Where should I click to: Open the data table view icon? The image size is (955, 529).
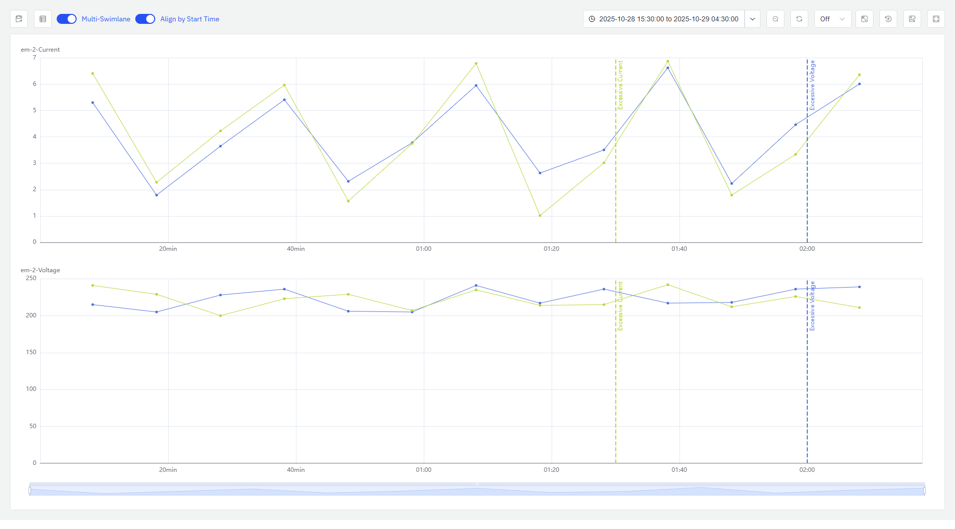point(43,19)
